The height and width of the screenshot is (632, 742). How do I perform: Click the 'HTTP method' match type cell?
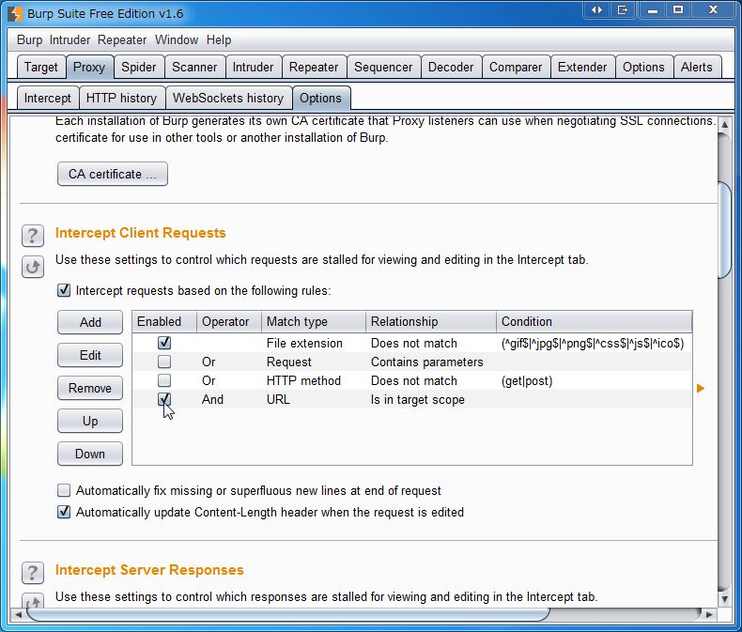314,381
